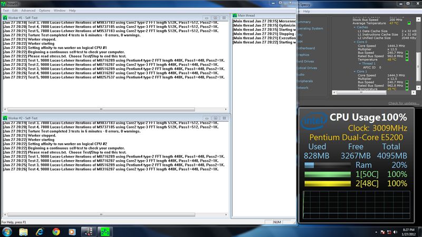
Task: Open the Help menu in Prime95
Action: [72, 11]
